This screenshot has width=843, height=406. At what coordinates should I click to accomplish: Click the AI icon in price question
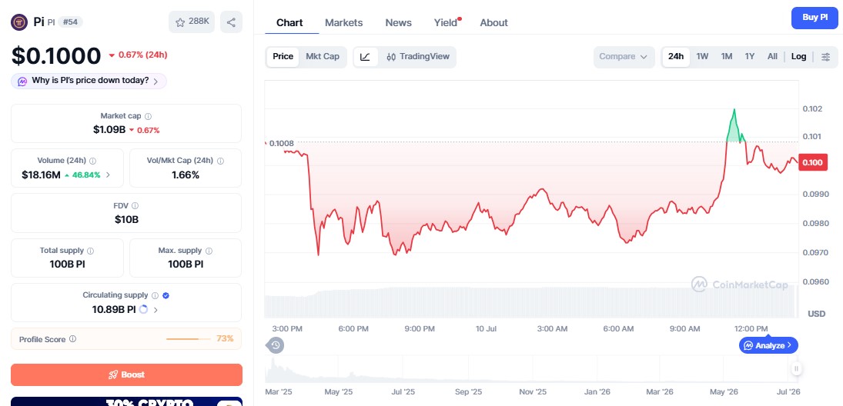pyautogui.click(x=22, y=81)
